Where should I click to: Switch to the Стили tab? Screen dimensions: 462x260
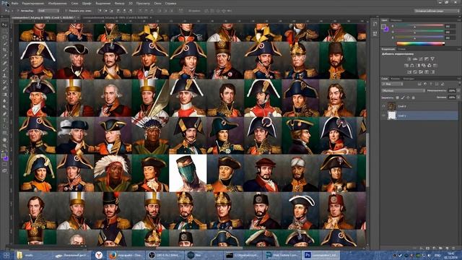pyautogui.click(x=402, y=49)
